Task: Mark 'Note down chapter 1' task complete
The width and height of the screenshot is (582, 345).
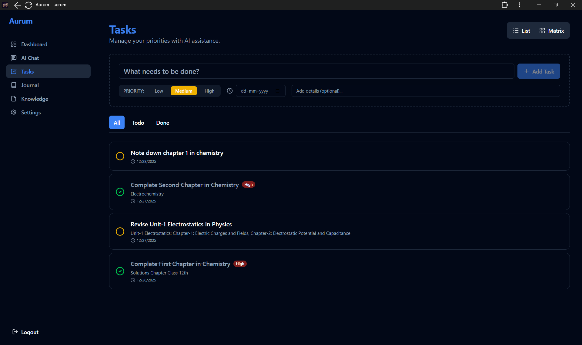Action: [x=120, y=156]
